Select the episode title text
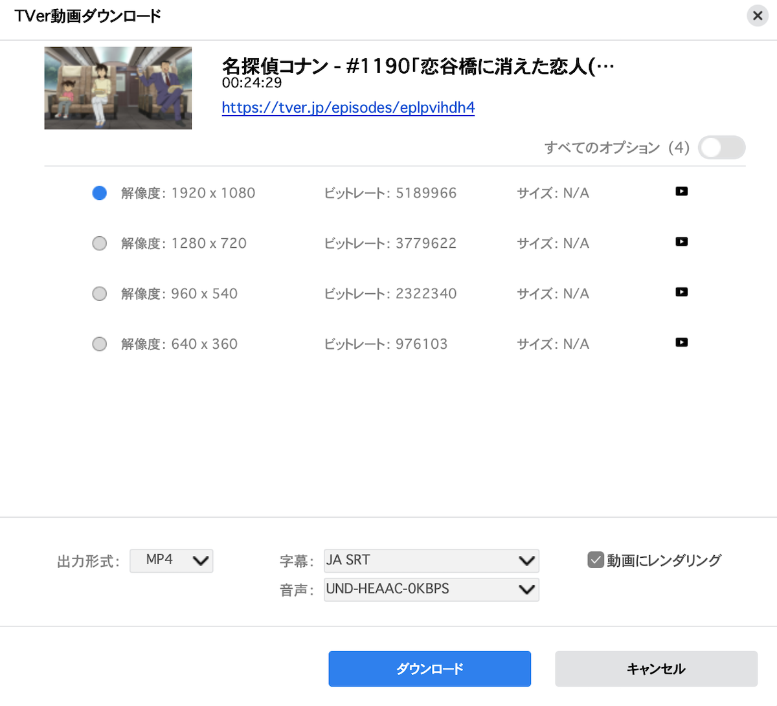This screenshot has height=706, width=777. click(x=417, y=65)
